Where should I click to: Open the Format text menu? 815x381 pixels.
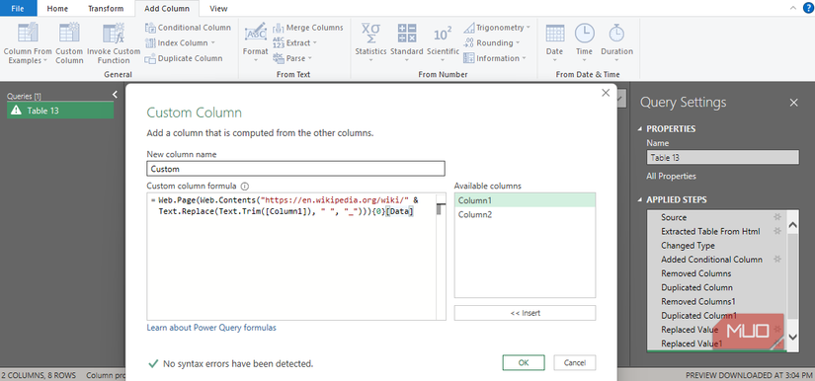[x=255, y=43]
